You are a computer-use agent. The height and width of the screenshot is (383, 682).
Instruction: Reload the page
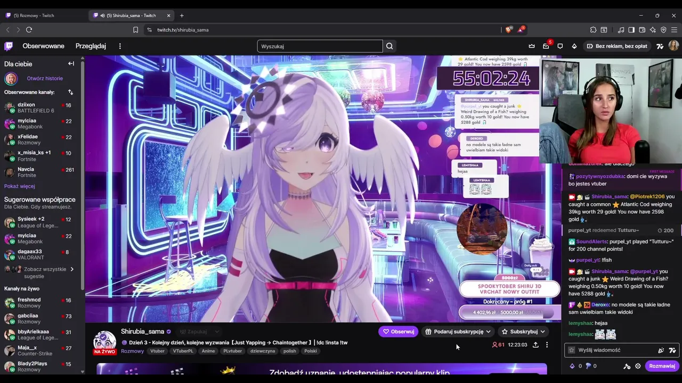(29, 30)
